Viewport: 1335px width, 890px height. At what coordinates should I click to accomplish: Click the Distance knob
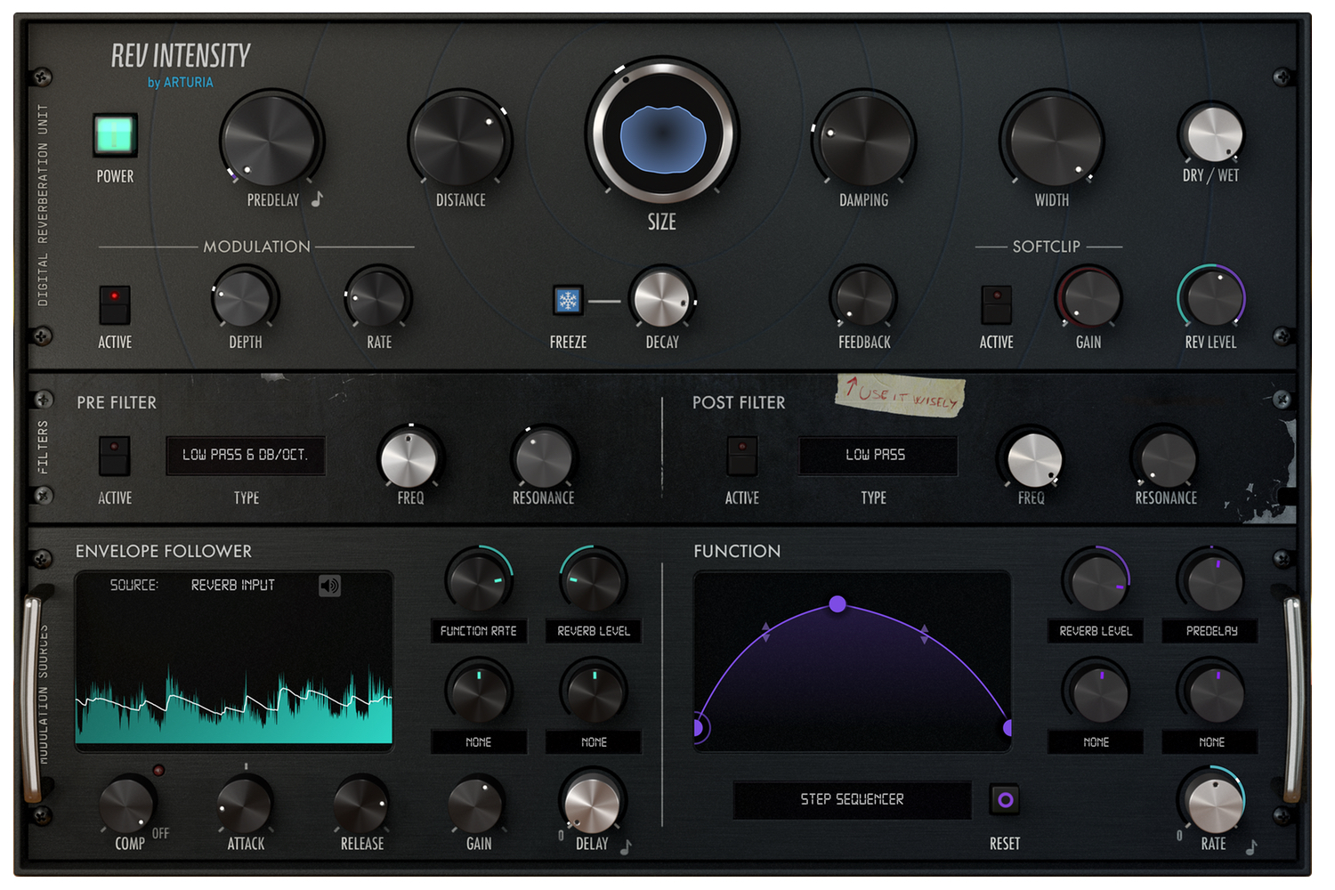click(x=458, y=141)
